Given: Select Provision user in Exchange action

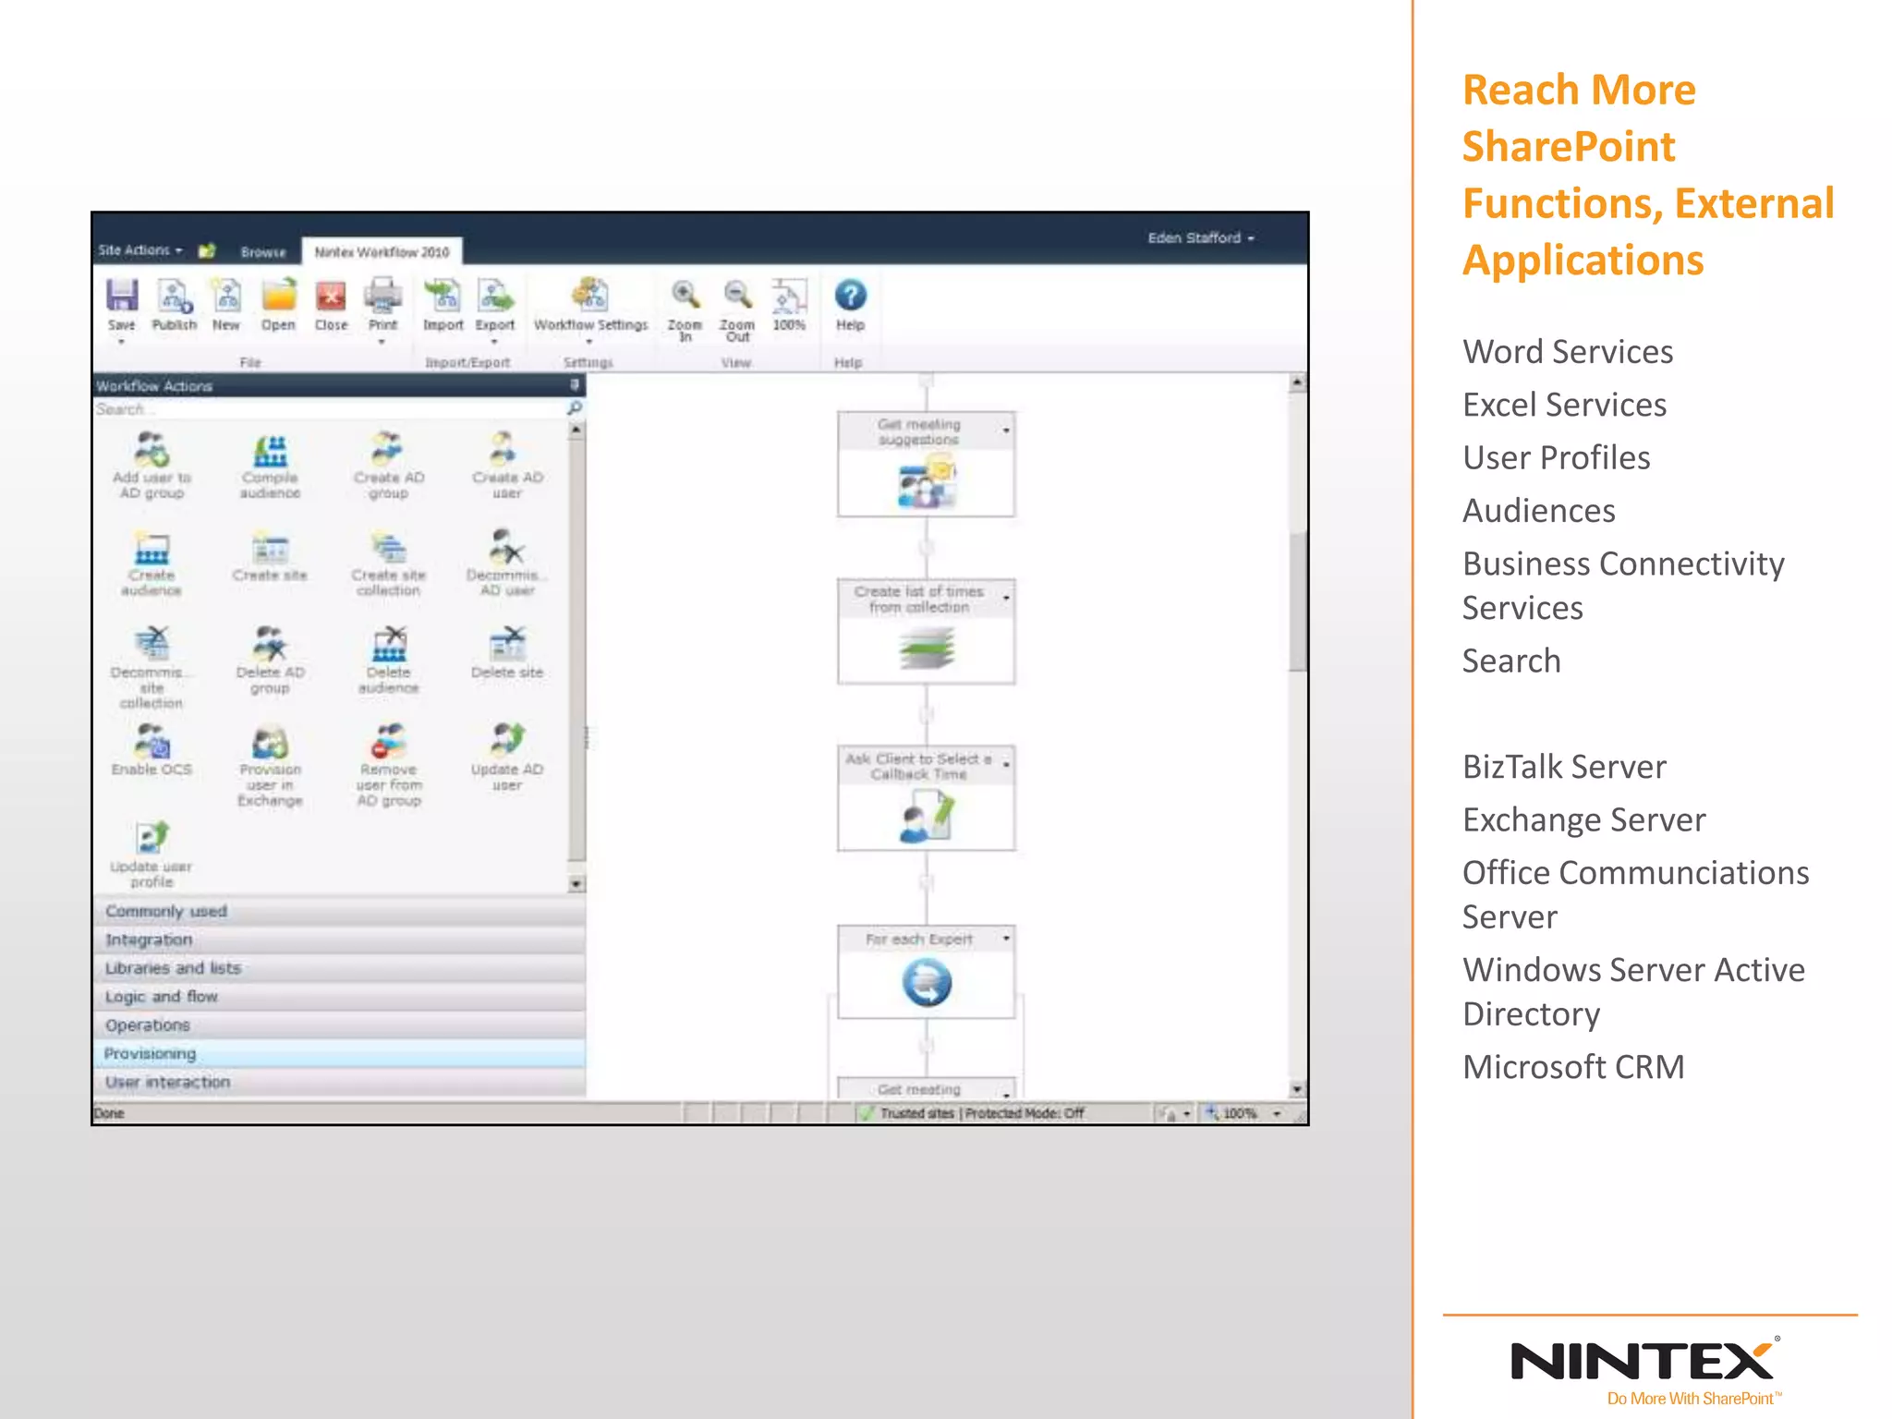Looking at the screenshot, I should (270, 765).
